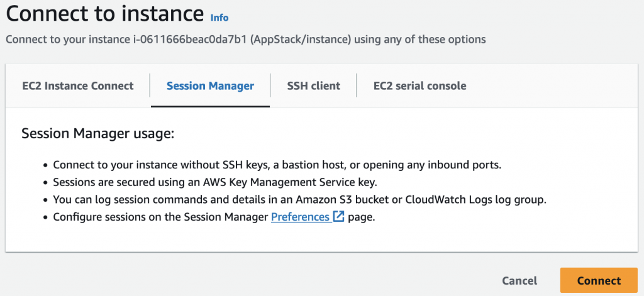Switch to the EC2 serial console tab

[x=419, y=85]
